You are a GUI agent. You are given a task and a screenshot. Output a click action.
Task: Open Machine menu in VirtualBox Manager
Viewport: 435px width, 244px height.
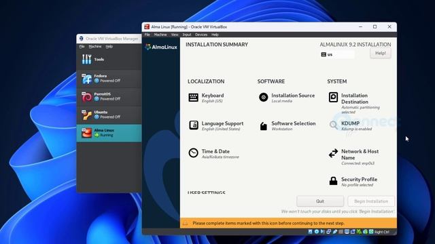(x=95, y=47)
